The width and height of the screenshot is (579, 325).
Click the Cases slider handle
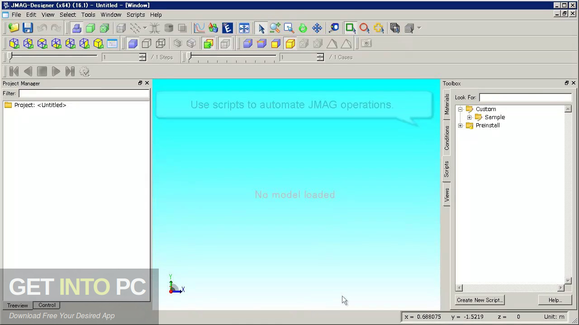(x=190, y=57)
